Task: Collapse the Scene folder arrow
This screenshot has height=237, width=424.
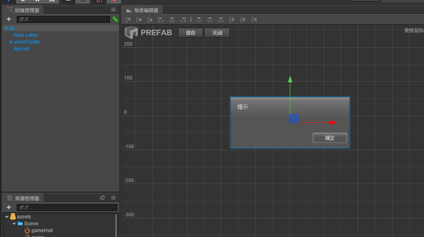Action: coord(14,224)
